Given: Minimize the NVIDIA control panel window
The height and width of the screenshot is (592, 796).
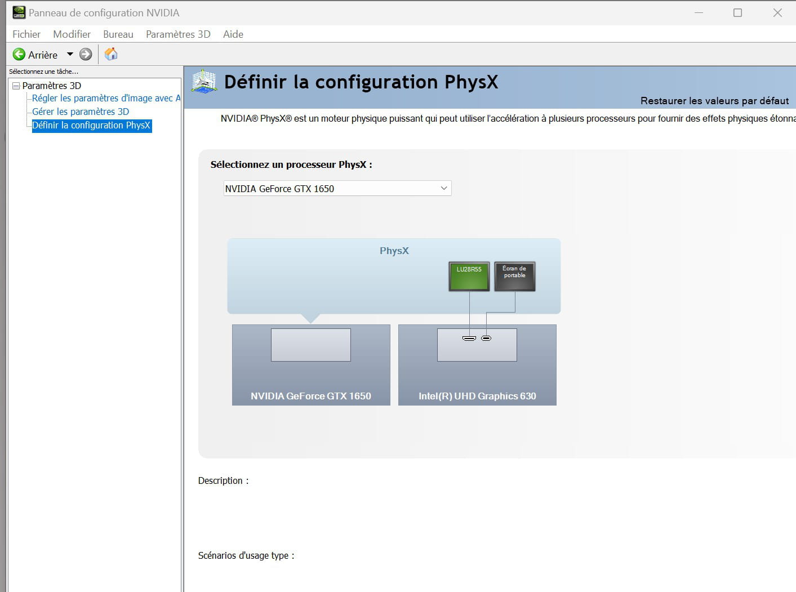Looking at the screenshot, I should coord(699,12).
